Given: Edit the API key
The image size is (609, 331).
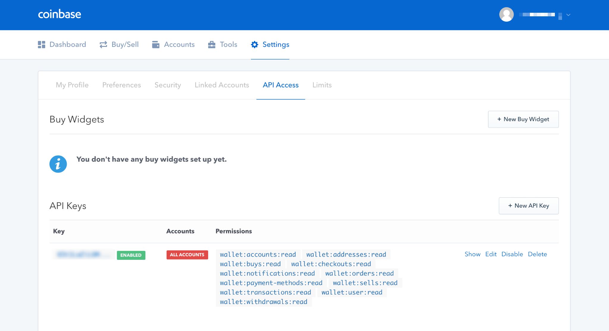Looking at the screenshot, I should (x=491, y=254).
